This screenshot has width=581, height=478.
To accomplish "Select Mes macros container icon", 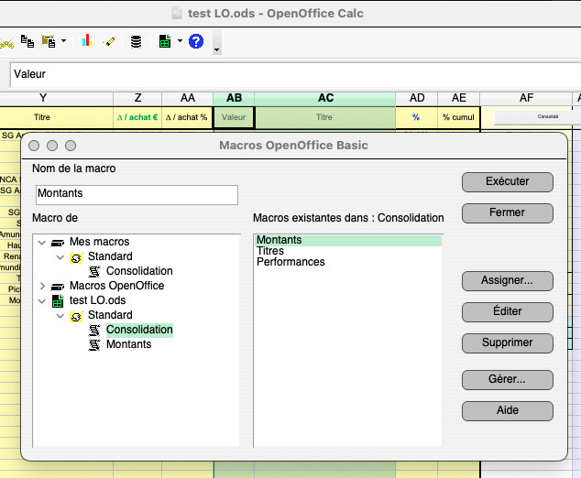I will coord(58,243).
